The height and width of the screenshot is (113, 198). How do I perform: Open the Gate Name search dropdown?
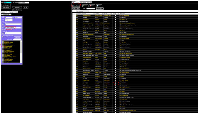tap(13, 24)
